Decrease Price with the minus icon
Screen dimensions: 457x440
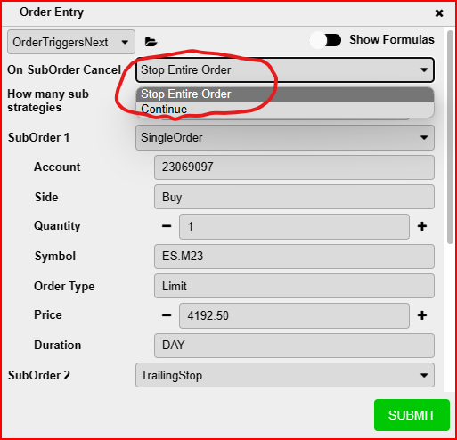pos(167,315)
